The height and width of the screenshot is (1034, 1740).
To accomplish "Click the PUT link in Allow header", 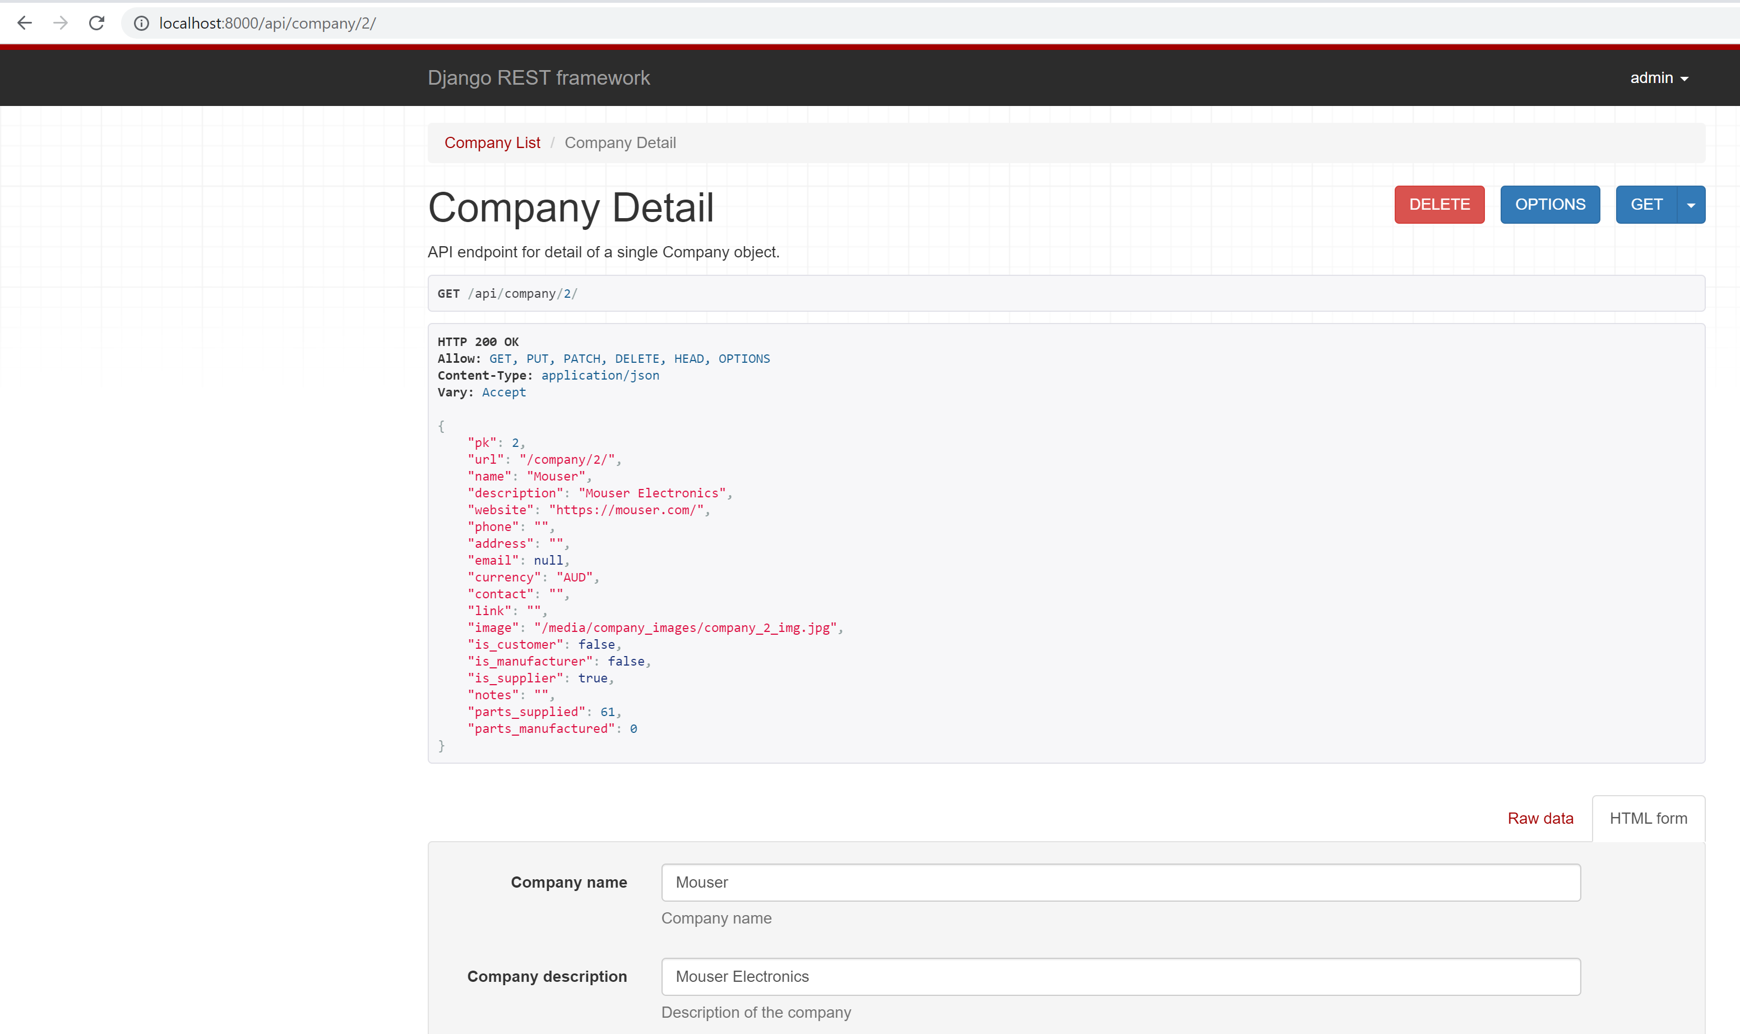I will pyautogui.click(x=537, y=358).
